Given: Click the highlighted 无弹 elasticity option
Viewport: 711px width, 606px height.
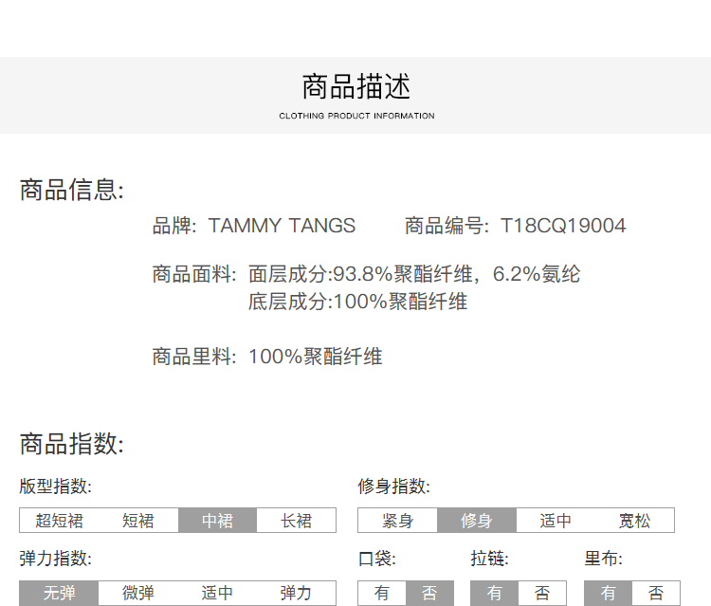Looking at the screenshot, I should (59, 594).
